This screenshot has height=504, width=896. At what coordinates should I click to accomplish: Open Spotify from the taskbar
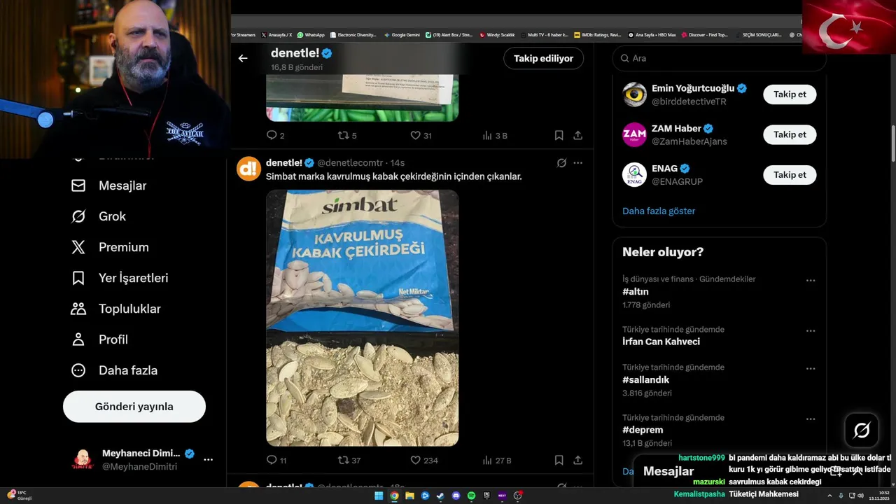point(471,496)
